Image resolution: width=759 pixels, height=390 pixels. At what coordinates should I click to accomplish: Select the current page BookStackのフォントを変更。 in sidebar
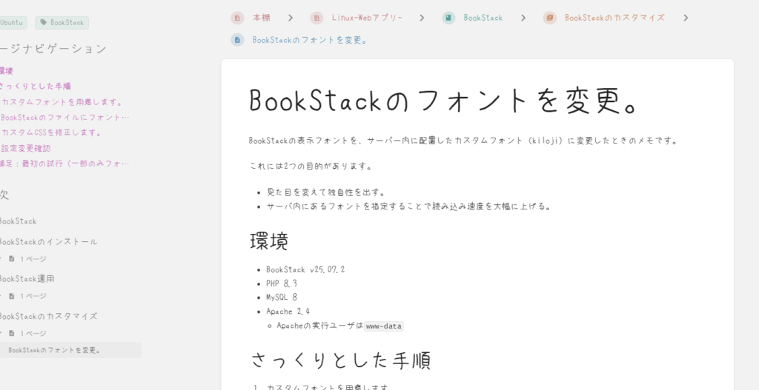point(70,350)
